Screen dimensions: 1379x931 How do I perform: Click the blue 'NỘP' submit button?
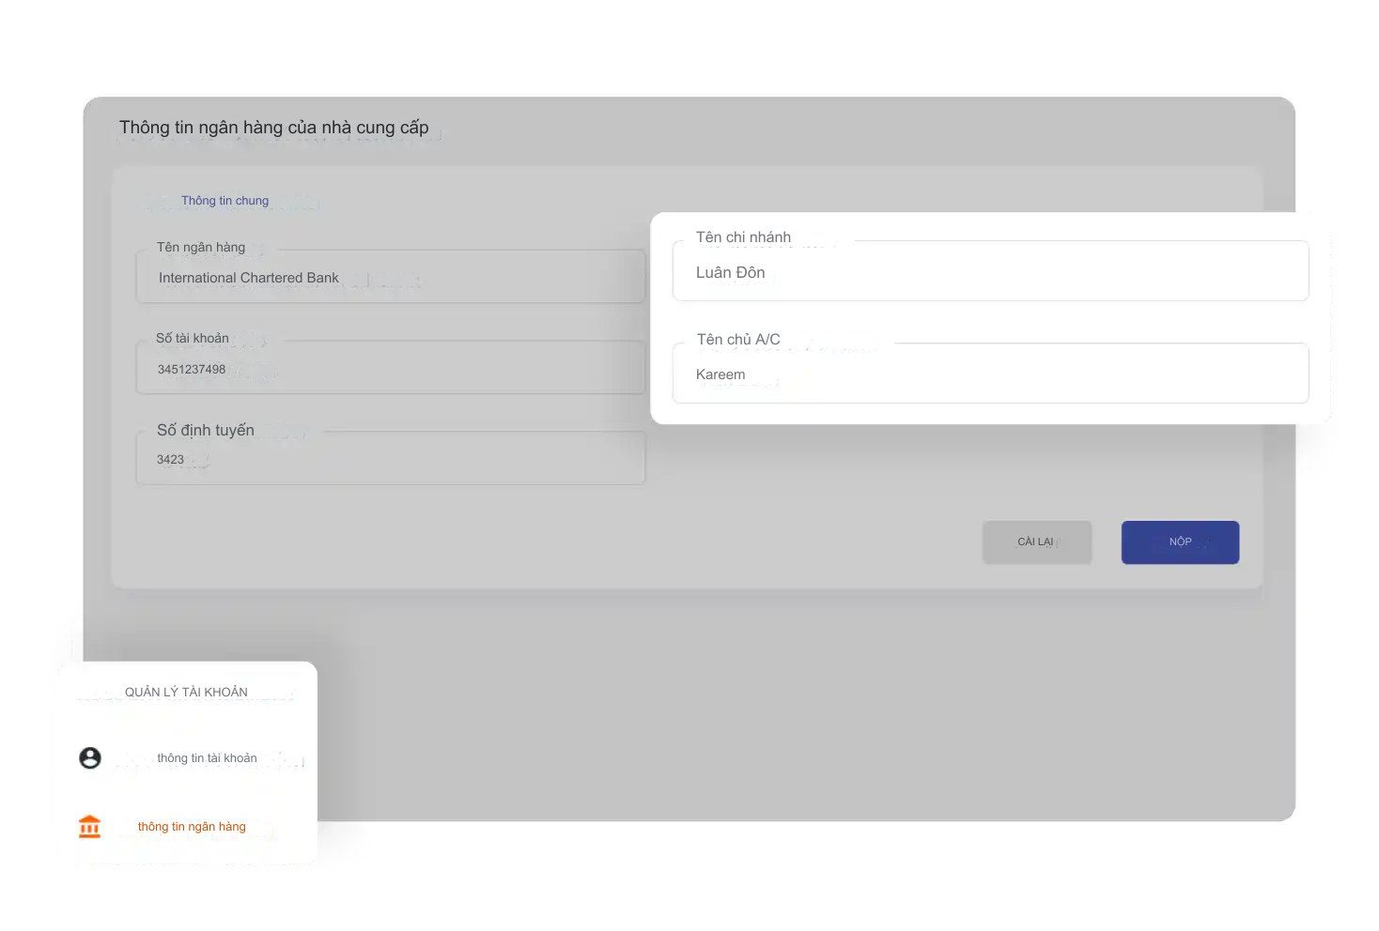click(x=1180, y=542)
